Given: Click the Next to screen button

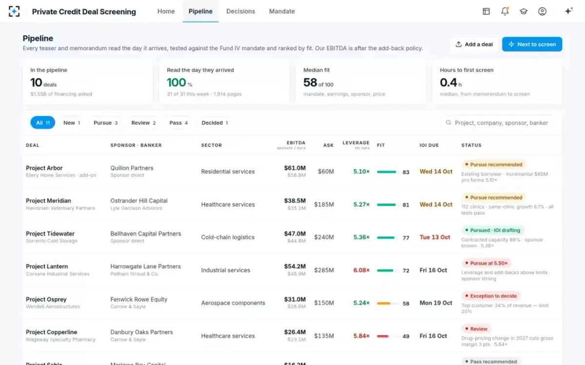Looking at the screenshot, I should (532, 44).
